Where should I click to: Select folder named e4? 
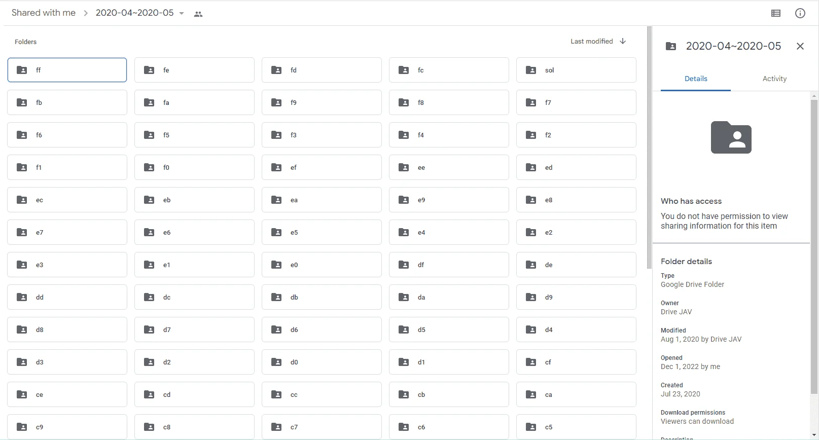coord(449,232)
